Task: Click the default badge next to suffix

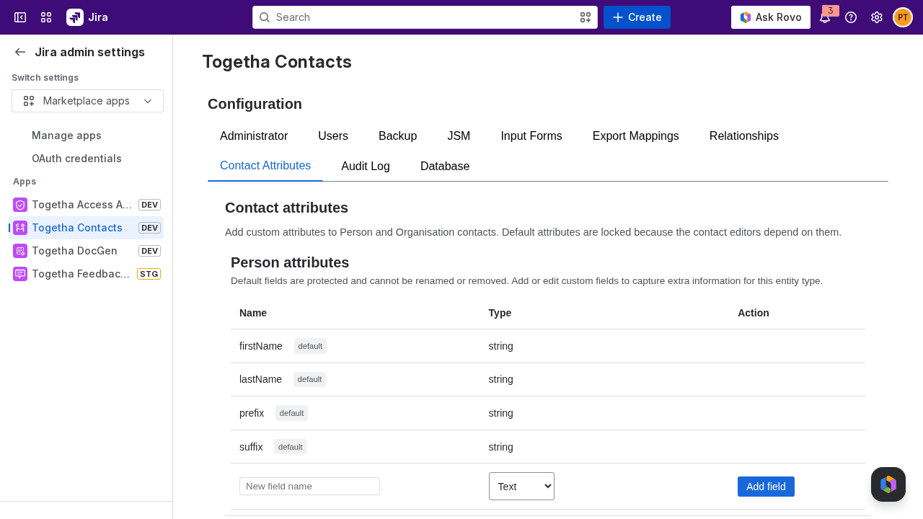Action: click(290, 447)
